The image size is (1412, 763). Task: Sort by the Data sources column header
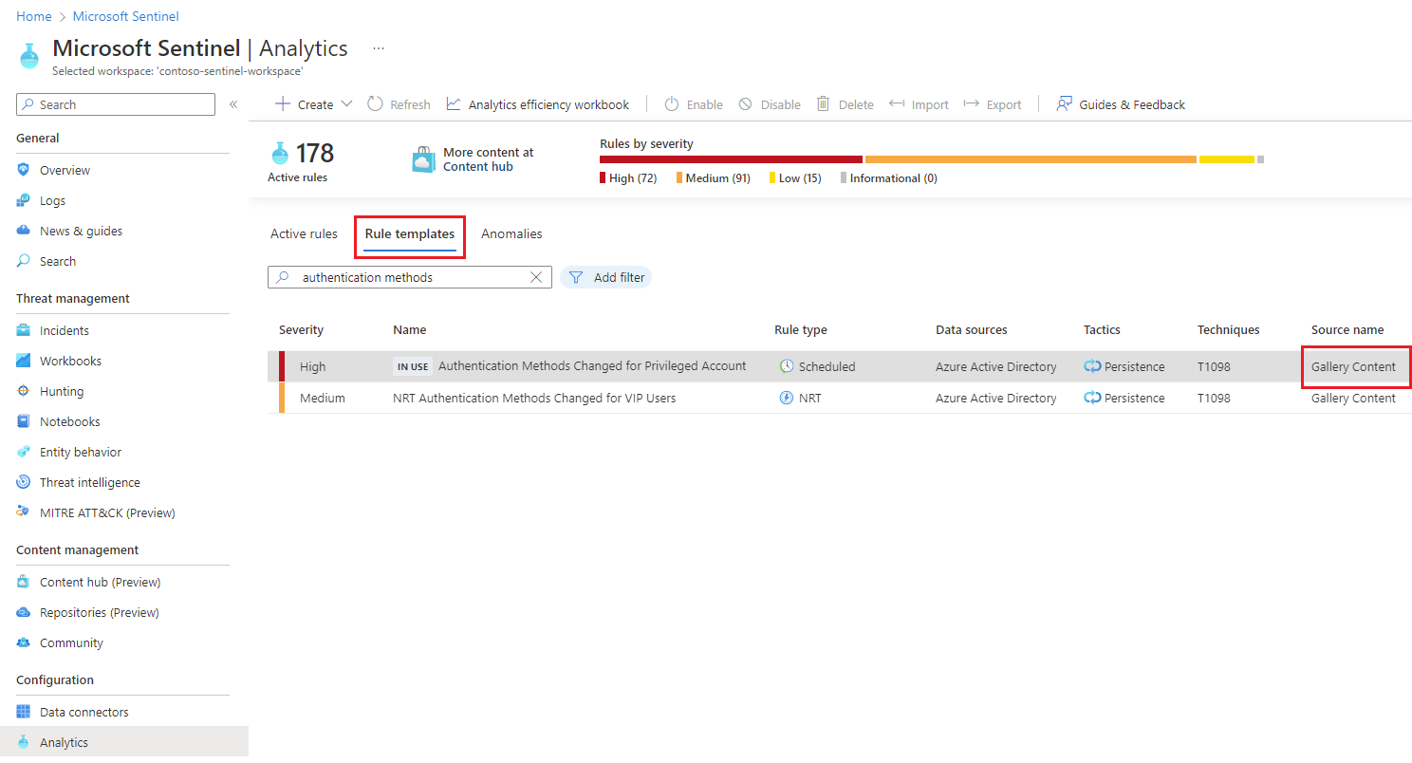(971, 330)
